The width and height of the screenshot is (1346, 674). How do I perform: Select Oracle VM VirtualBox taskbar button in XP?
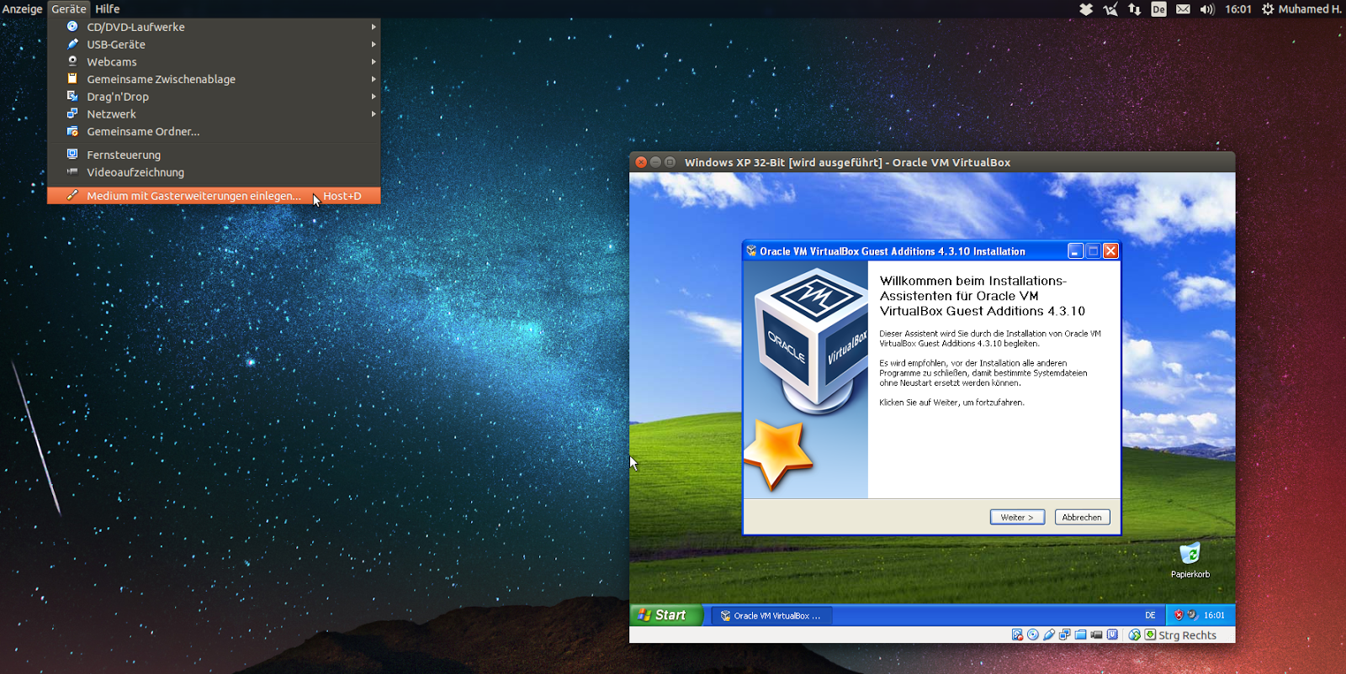[x=771, y=616]
